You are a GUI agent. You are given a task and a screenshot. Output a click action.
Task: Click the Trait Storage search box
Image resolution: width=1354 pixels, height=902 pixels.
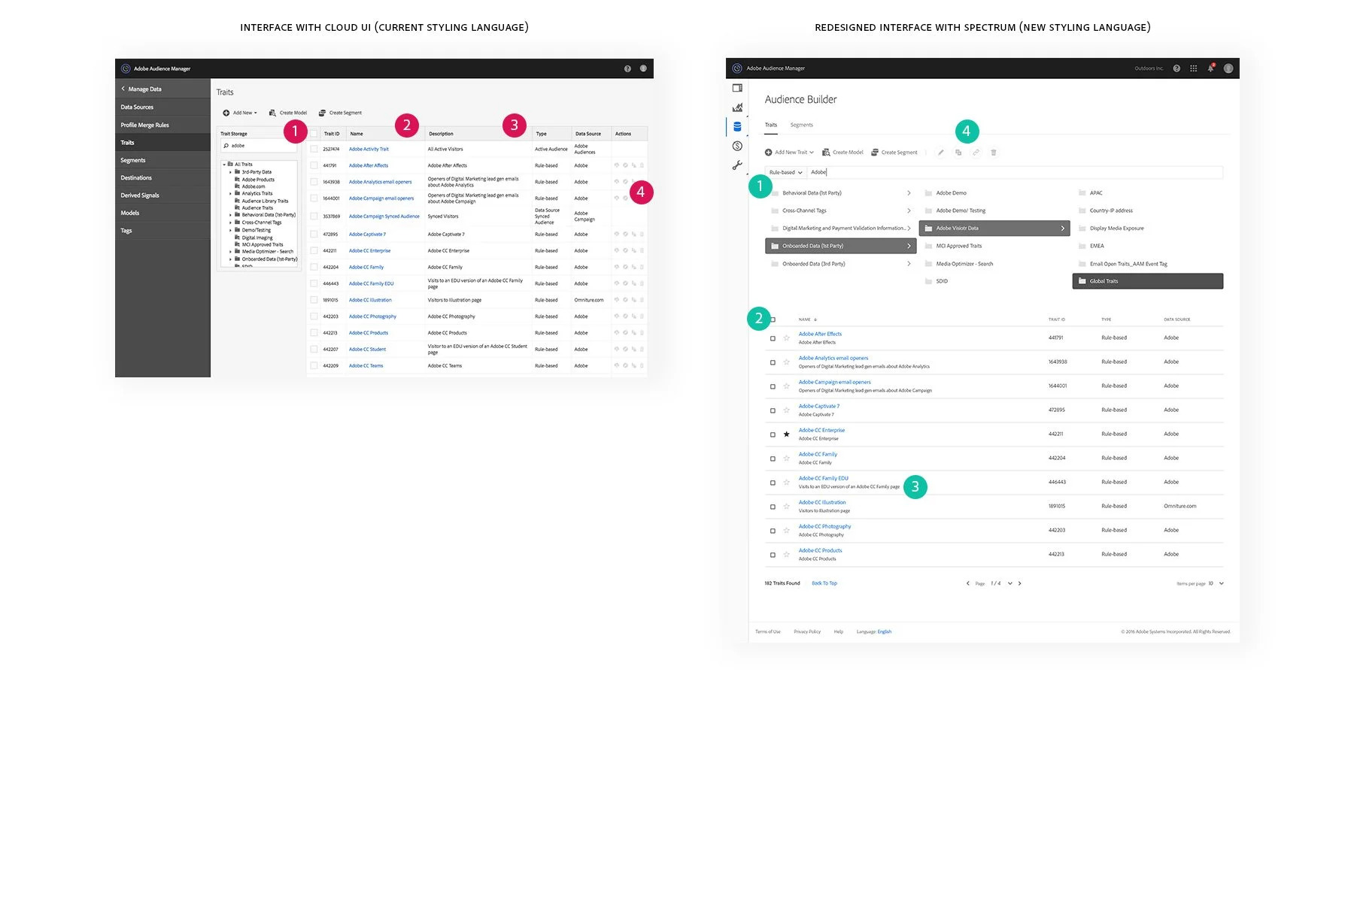[x=258, y=146]
